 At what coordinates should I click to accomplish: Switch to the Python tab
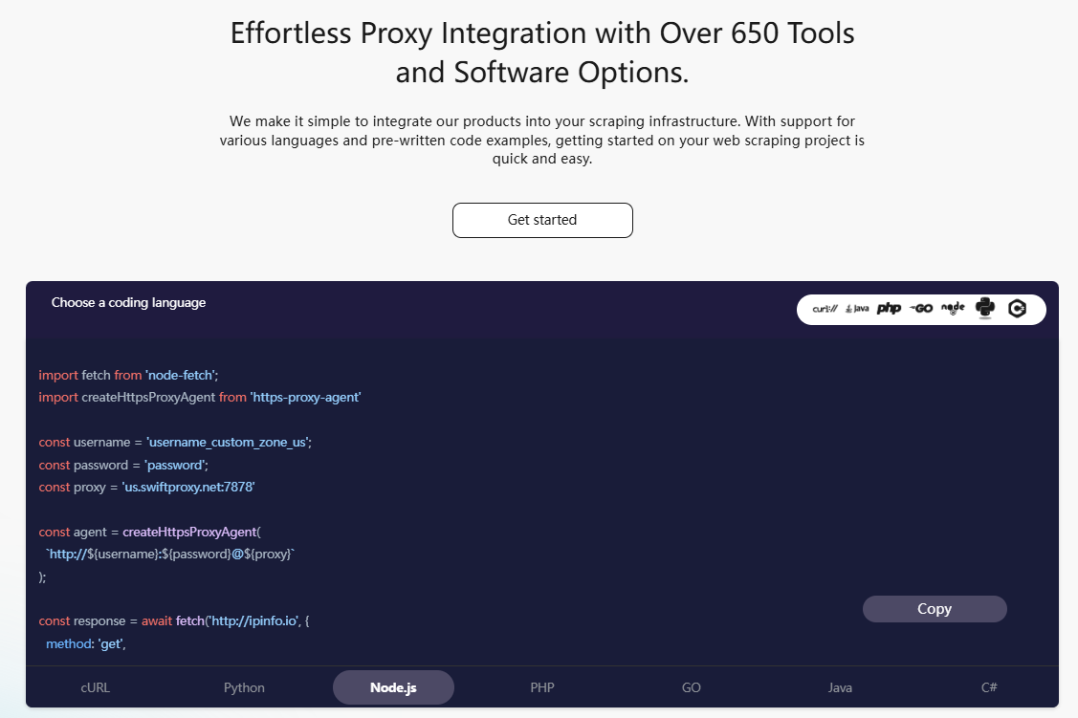[x=244, y=687]
